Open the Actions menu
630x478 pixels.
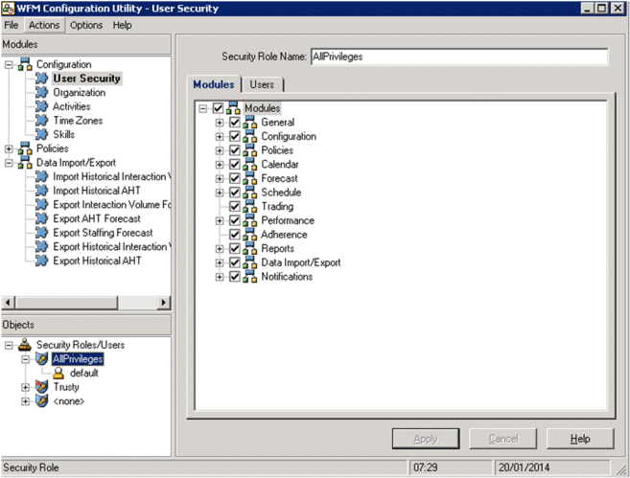coord(43,25)
